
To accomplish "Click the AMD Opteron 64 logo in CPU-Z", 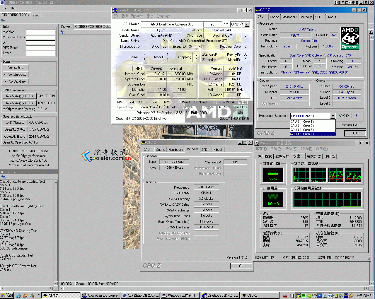I will coord(350,38).
